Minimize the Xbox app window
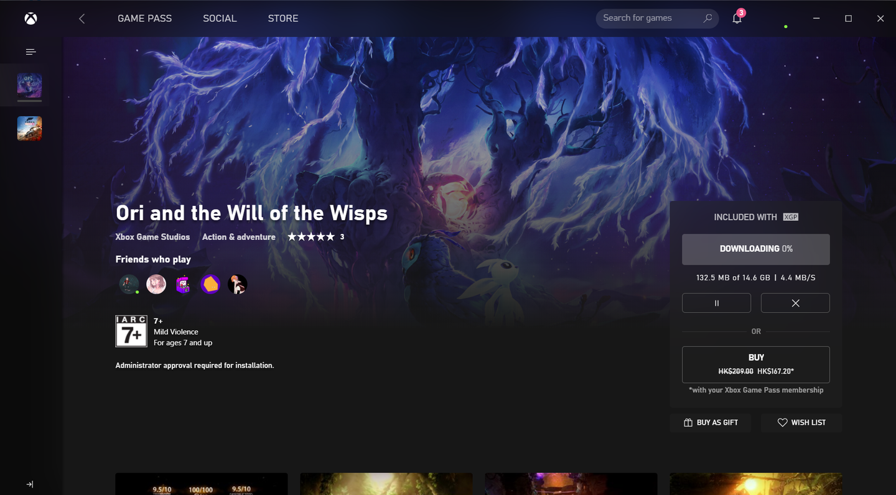The width and height of the screenshot is (896, 495). [x=816, y=19]
